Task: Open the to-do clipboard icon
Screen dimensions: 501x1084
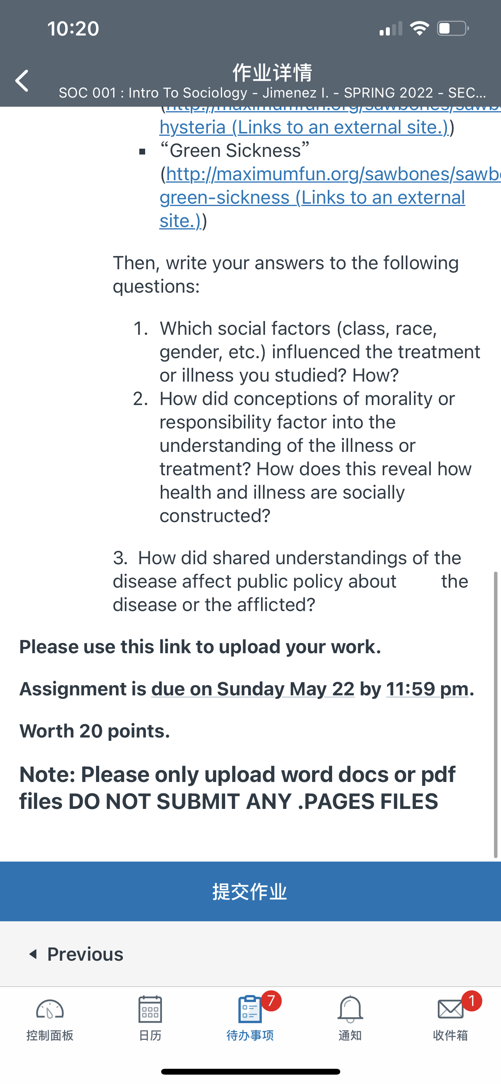Action: pos(250,1009)
